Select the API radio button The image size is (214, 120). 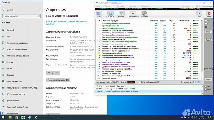[206, 20]
